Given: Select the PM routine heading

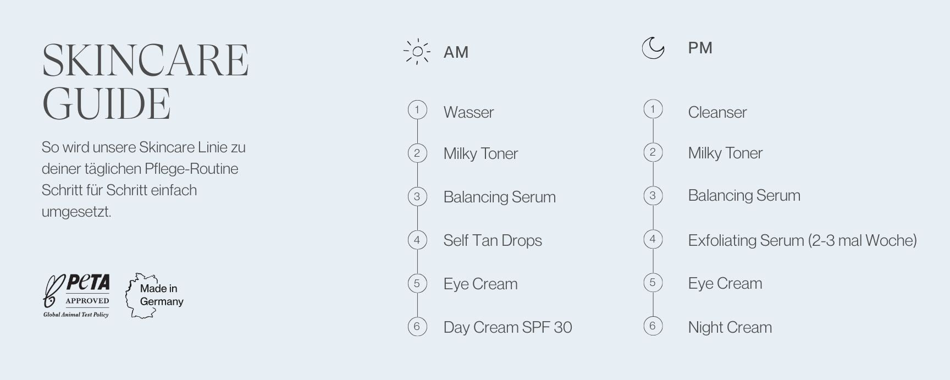Looking at the screenshot, I should pos(700,48).
